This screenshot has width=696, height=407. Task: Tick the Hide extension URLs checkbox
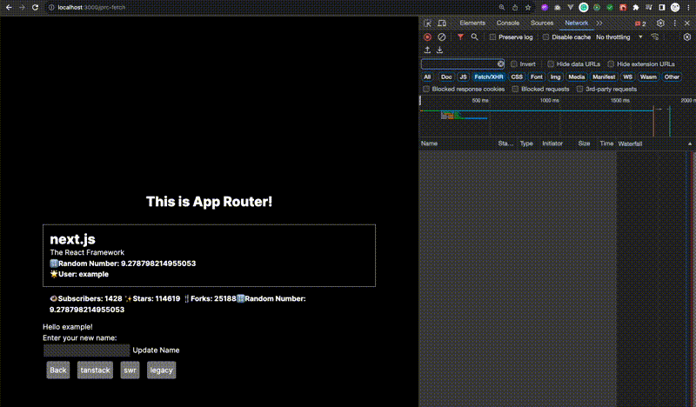click(x=612, y=63)
